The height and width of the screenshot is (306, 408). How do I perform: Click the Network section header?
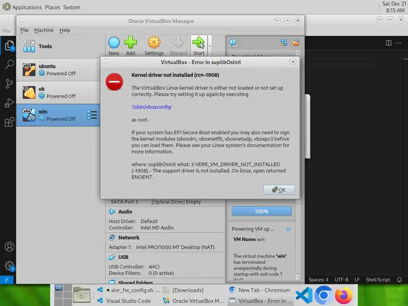pyautogui.click(x=129, y=237)
